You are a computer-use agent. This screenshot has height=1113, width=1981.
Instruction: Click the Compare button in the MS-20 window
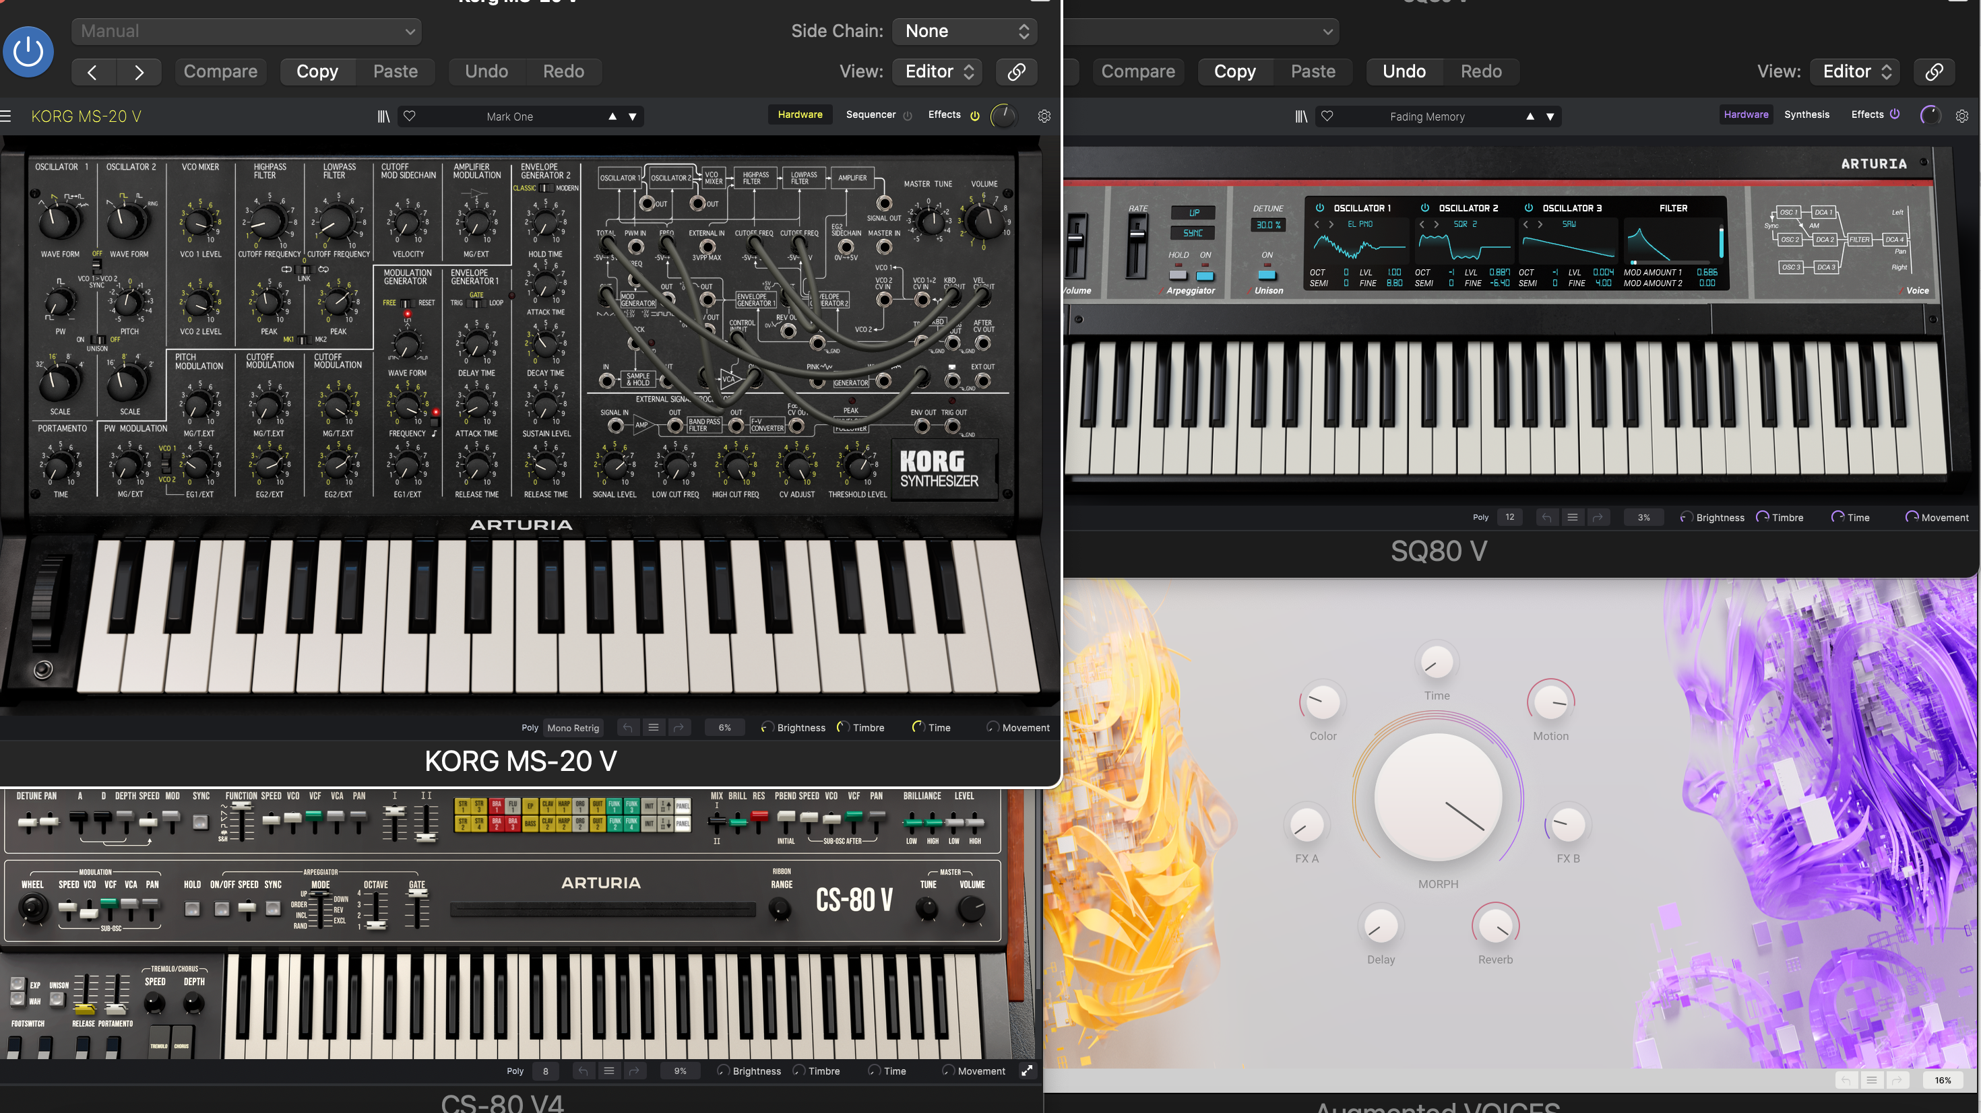click(220, 71)
